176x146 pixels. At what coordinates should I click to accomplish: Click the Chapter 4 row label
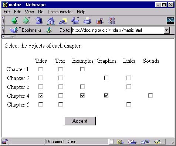(x=18, y=96)
